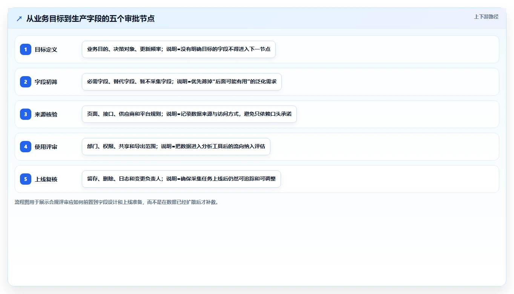Open the description box starting 页面、接口、供应商
Image resolution: width=514 pixels, height=294 pixels.
(x=189, y=114)
